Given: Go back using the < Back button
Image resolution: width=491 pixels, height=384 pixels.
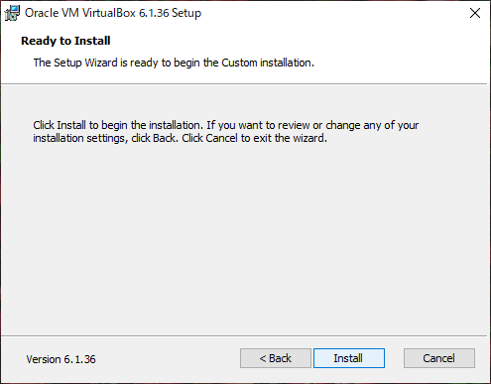Looking at the screenshot, I should pos(276,358).
